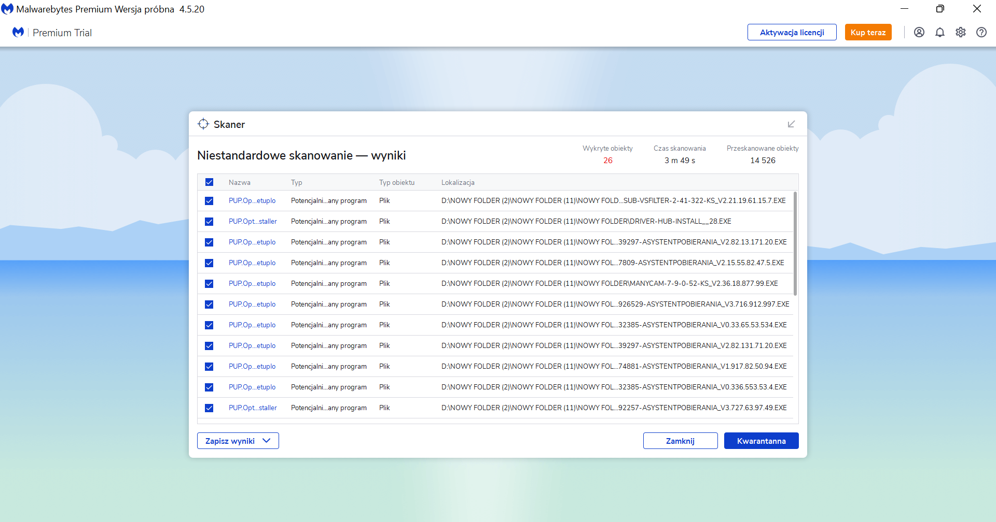Click the Zamknij button
Viewport: 996px width, 522px height.
click(x=680, y=441)
